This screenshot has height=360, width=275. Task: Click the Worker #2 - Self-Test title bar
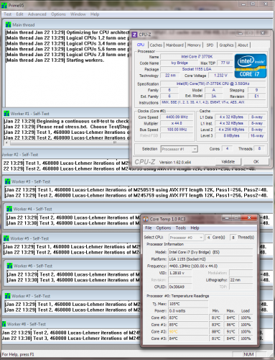coord(66,155)
